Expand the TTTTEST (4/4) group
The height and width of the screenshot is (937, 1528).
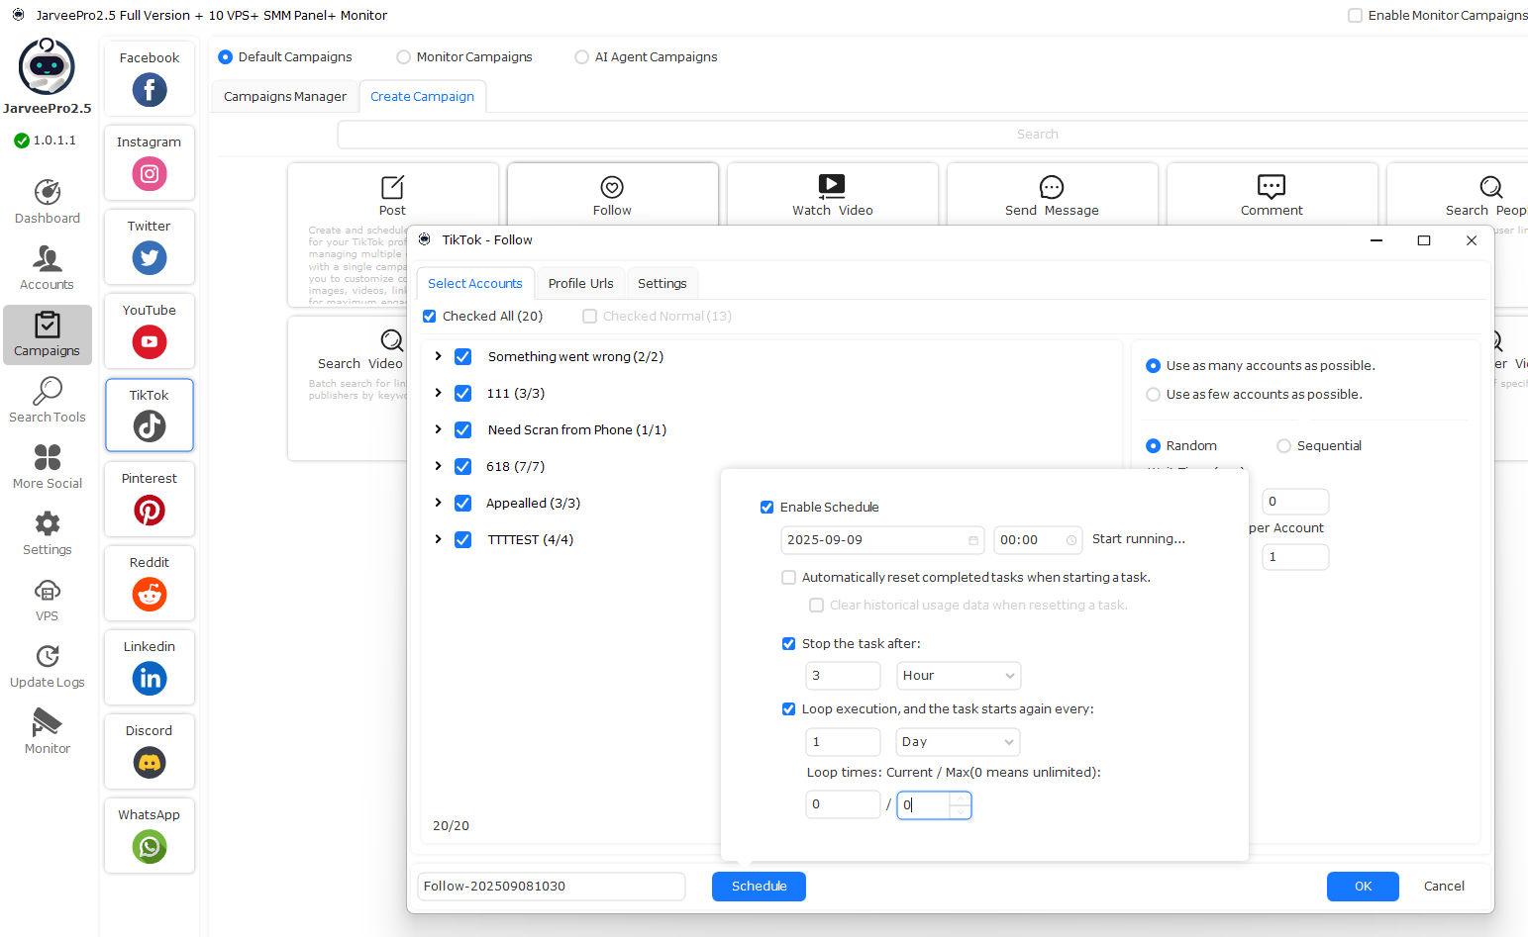tap(438, 539)
